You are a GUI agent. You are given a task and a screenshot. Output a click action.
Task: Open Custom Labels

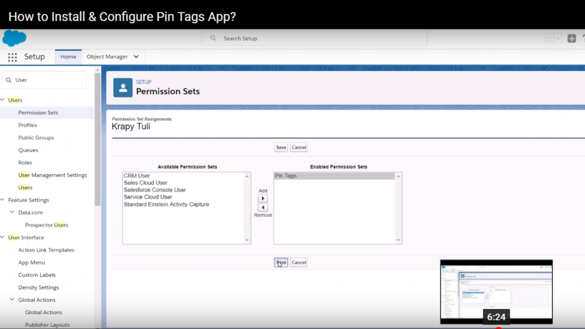pos(37,275)
